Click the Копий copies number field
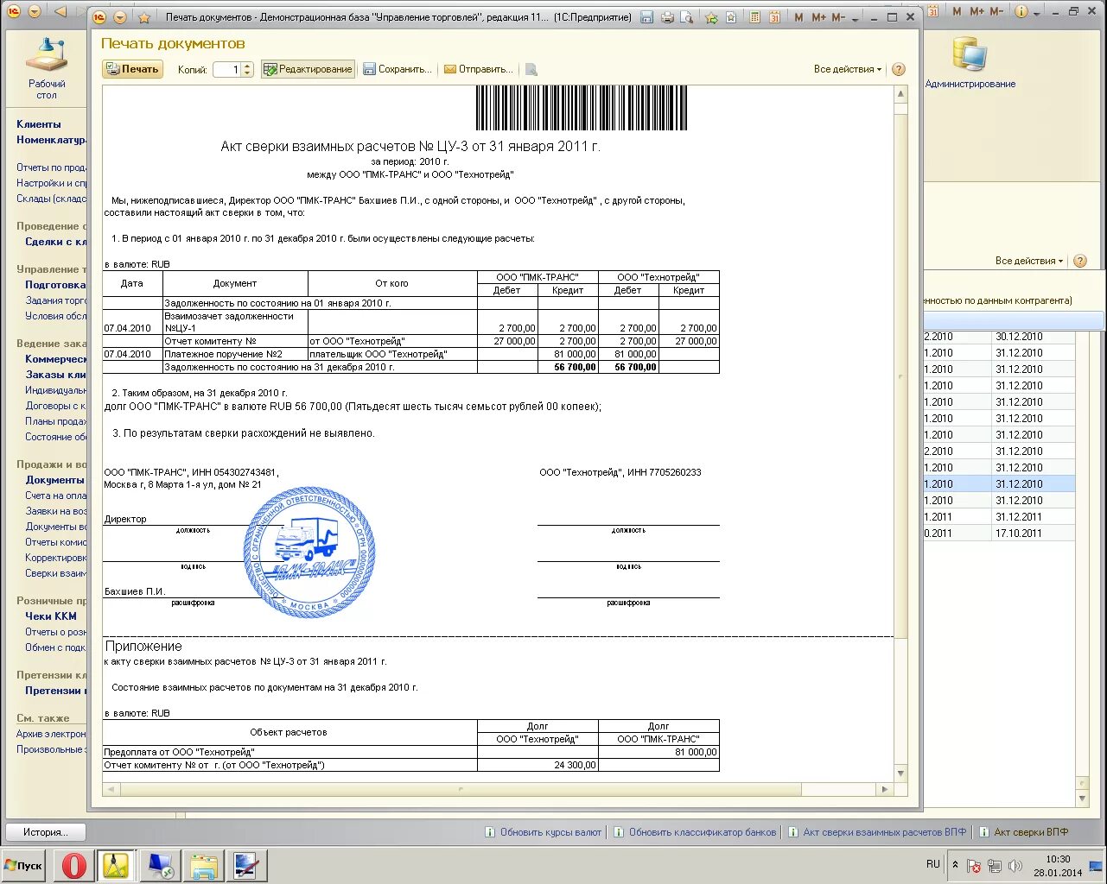The height and width of the screenshot is (884, 1107). 226,69
